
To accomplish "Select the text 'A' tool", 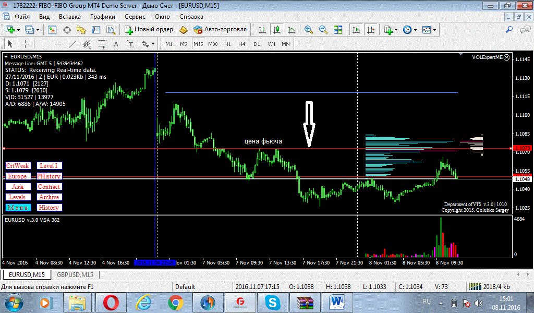I will [116, 44].
